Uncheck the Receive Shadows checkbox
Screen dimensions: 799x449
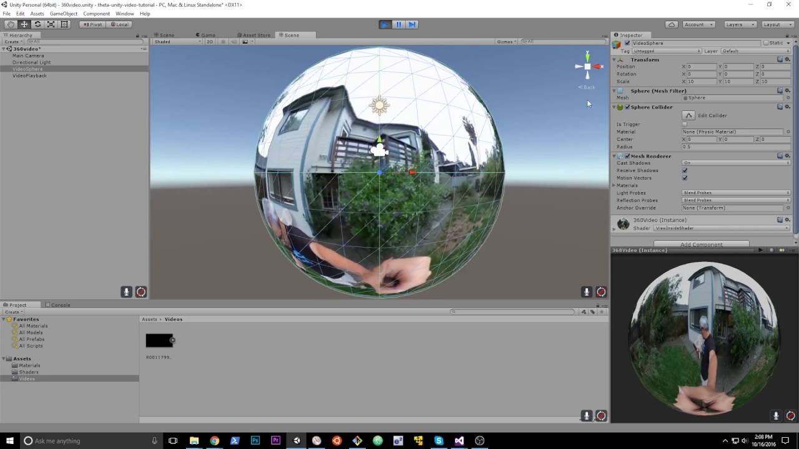685,170
